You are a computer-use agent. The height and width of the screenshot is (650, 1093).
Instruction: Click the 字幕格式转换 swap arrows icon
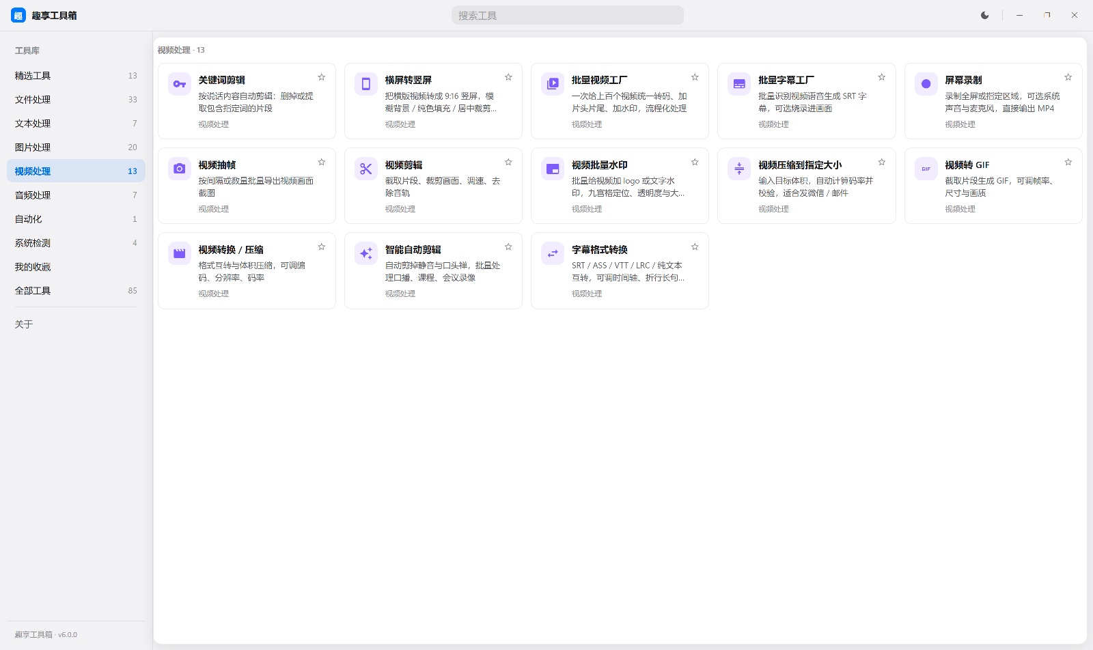(x=553, y=253)
